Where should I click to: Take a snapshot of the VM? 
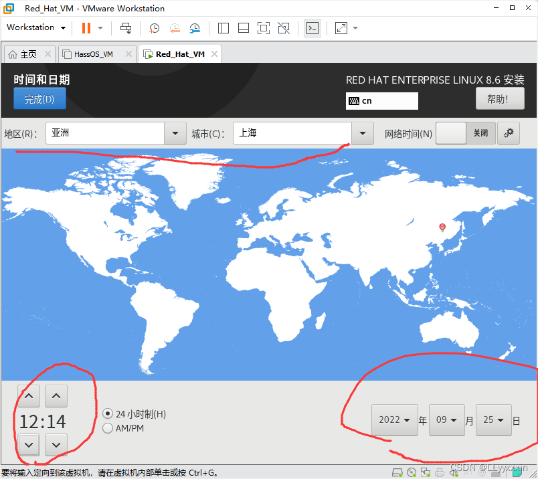154,28
